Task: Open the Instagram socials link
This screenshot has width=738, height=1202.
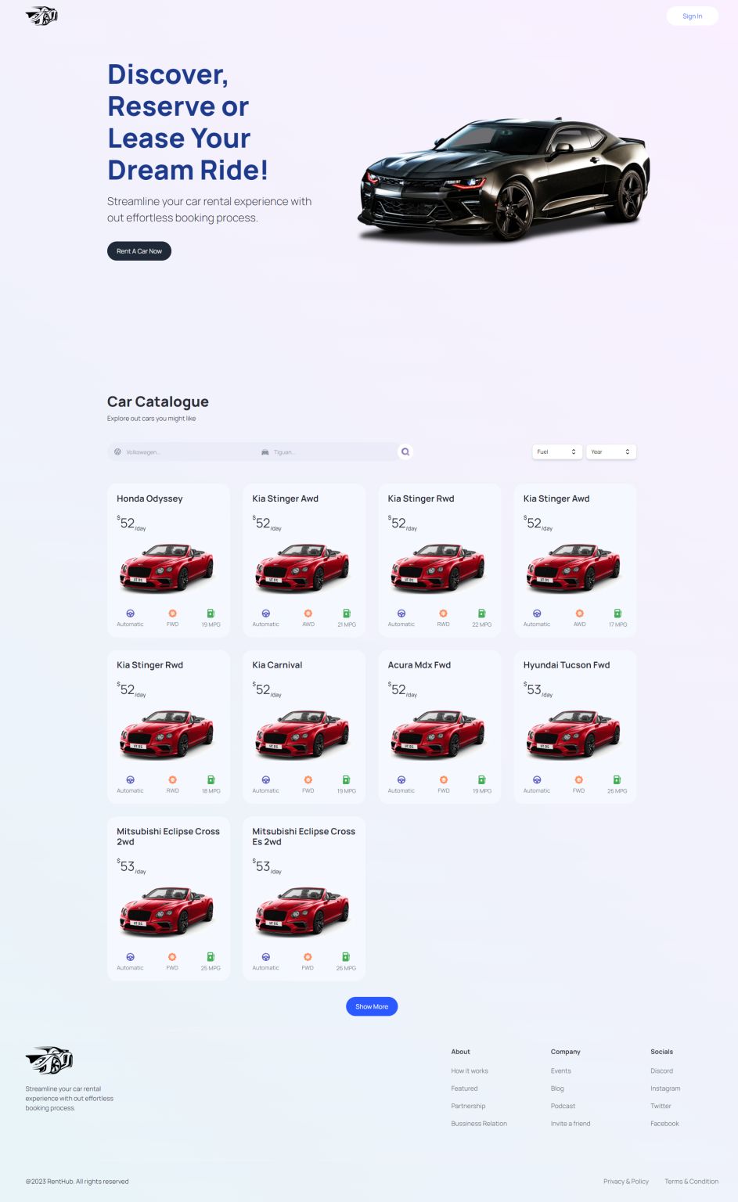Action: [x=665, y=1089]
